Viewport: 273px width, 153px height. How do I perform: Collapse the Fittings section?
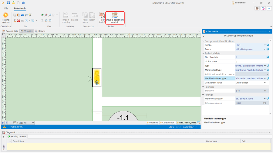click(203, 95)
